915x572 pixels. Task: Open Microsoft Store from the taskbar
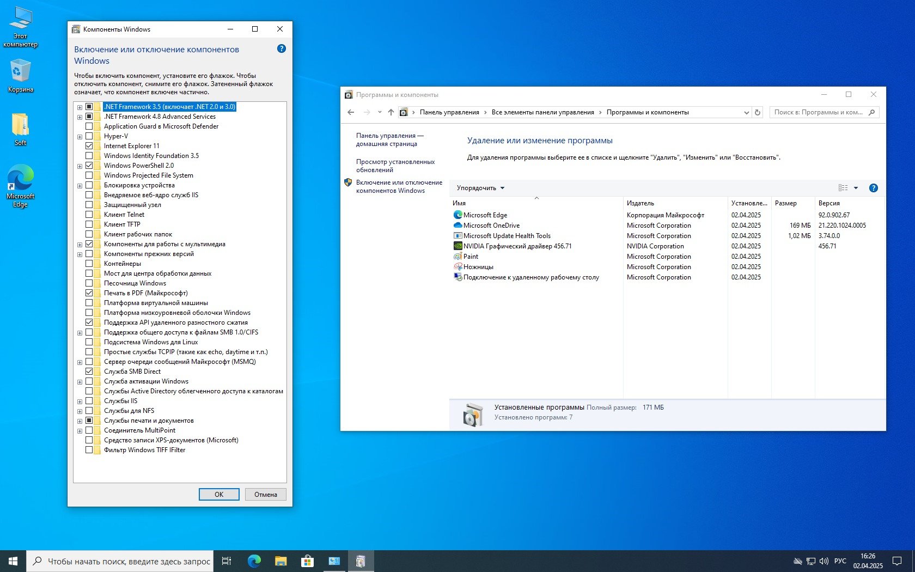[307, 561]
